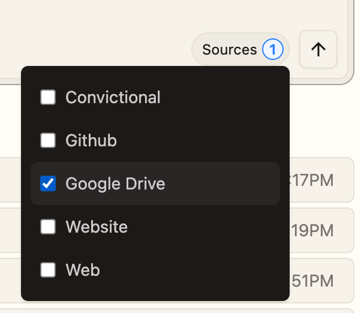Screen dimensions: 361x313
Task: Enable the Web source checkbox
Action: 48,270
